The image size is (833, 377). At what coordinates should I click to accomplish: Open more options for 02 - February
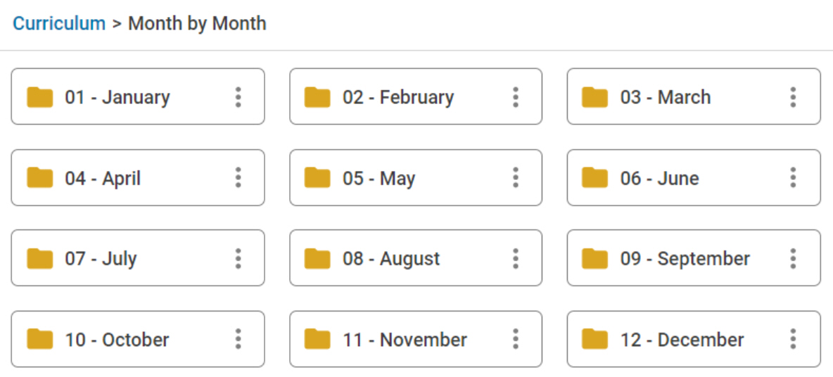pyautogui.click(x=516, y=97)
